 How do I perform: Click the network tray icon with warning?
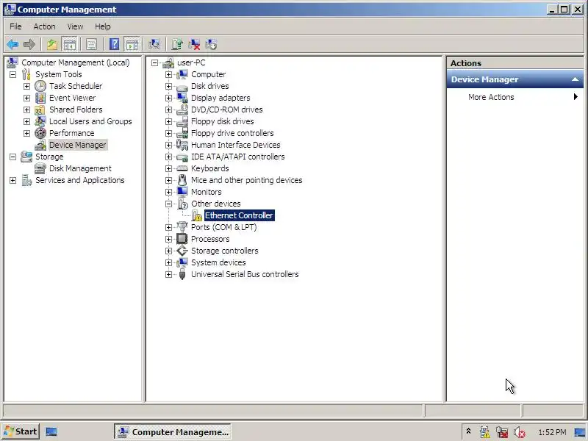pyautogui.click(x=484, y=432)
